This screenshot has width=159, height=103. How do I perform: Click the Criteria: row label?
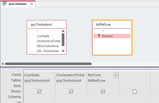tap(15, 97)
